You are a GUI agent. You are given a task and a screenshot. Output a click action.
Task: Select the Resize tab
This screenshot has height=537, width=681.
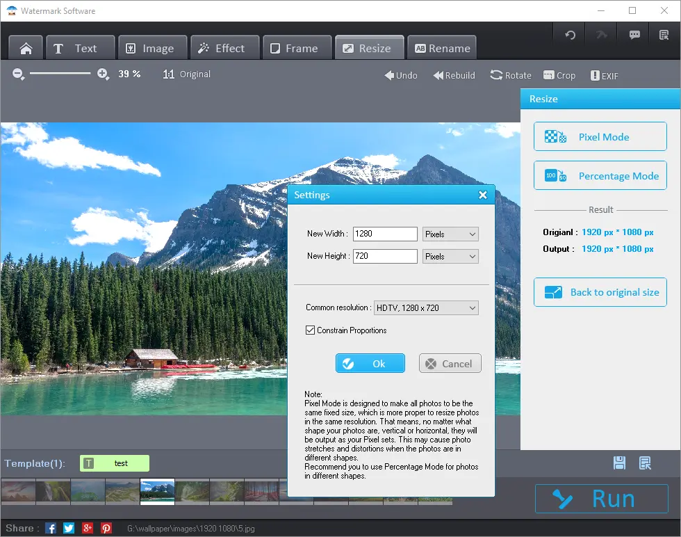click(370, 48)
